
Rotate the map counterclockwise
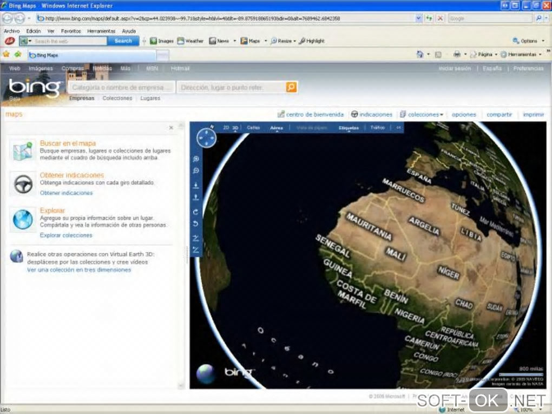[196, 224]
